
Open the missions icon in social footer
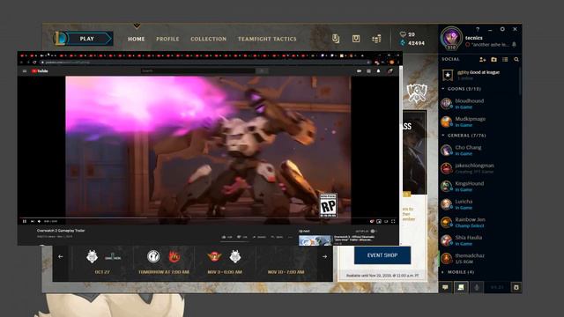(x=461, y=287)
